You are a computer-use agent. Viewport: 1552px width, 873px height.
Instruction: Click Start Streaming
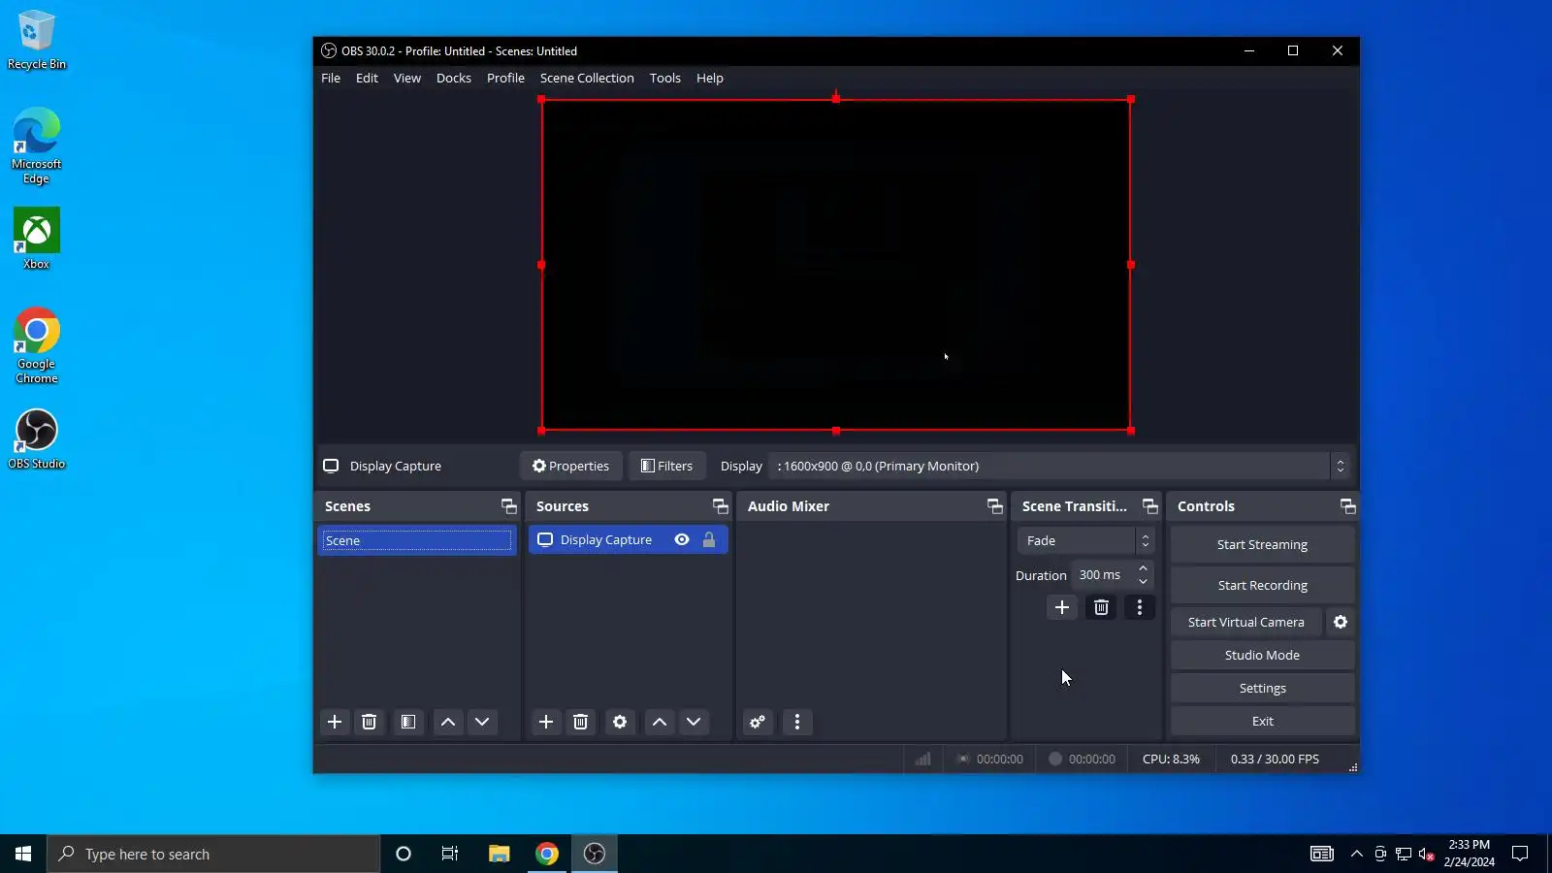point(1262,544)
